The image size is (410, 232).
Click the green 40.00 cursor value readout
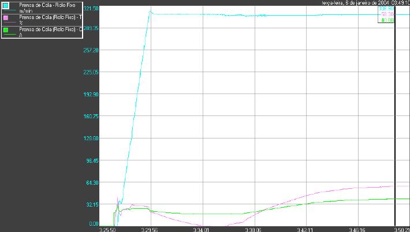coord(386,20)
